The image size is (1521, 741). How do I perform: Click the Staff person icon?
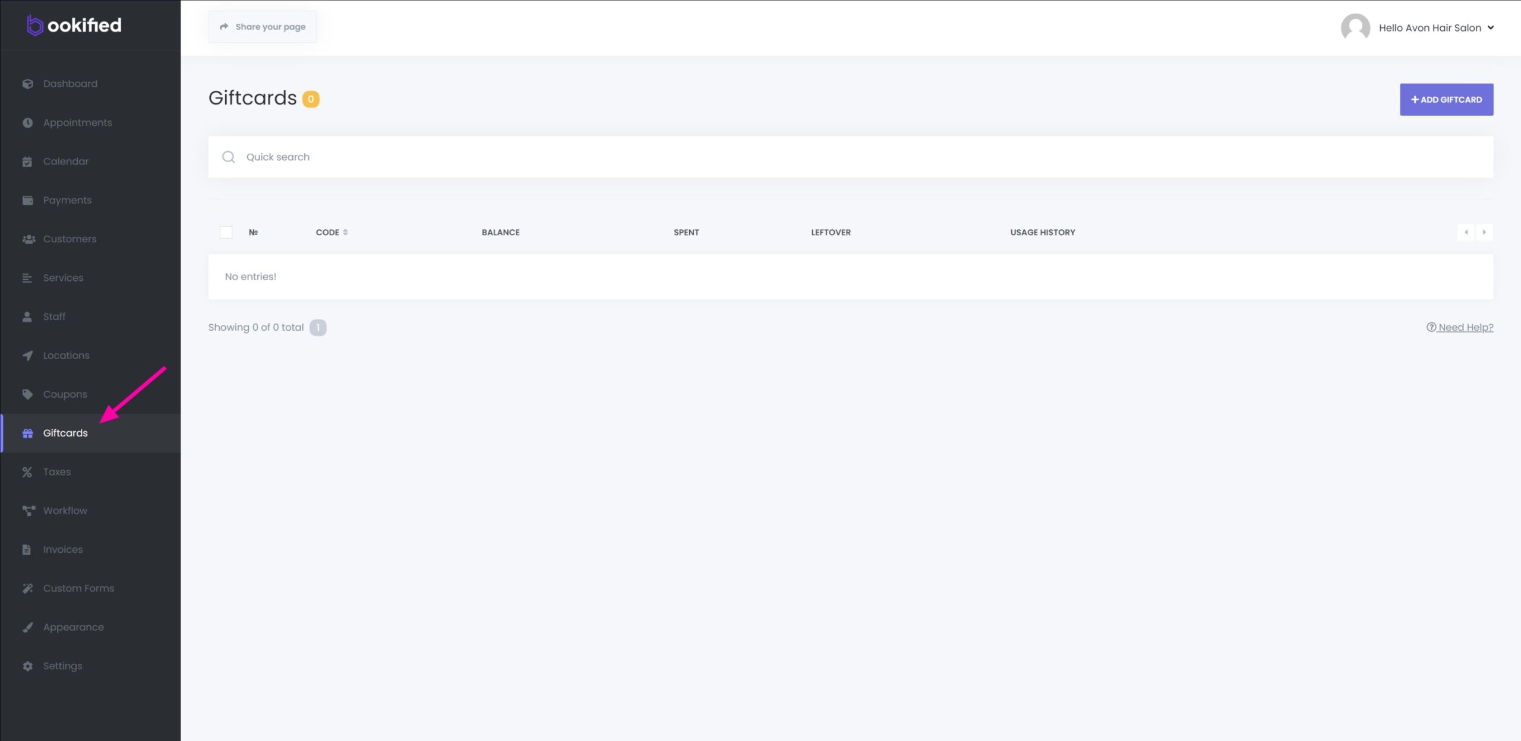click(x=27, y=316)
